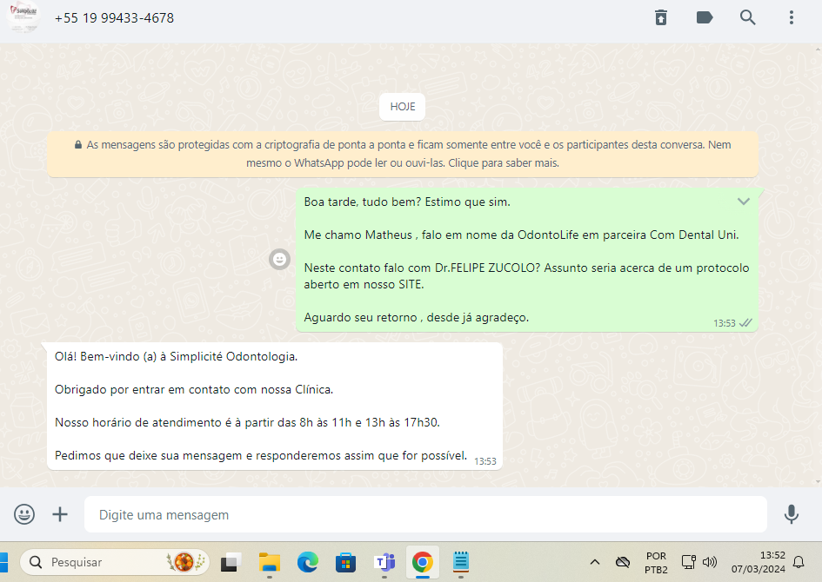Switch to Microsoft Teams on the taskbar
Screen dimensions: 822x582
(x=384, y=562)
